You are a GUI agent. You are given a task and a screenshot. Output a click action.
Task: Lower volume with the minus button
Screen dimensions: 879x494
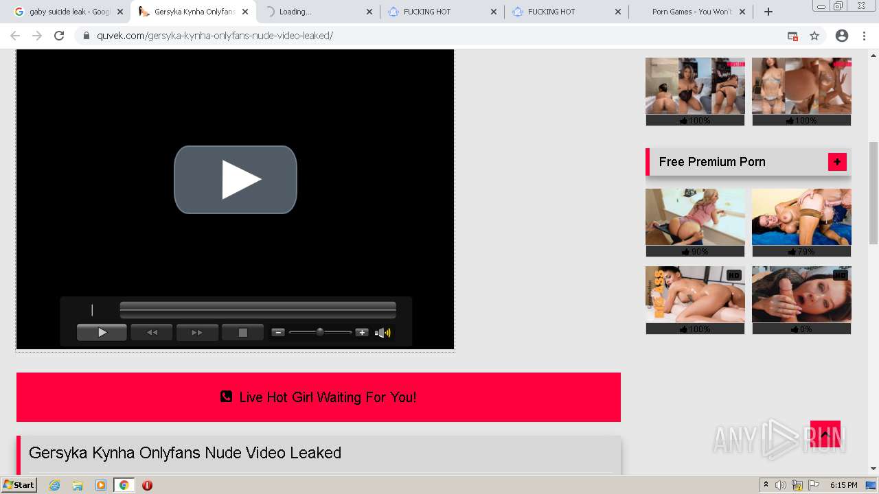(278, 333)
